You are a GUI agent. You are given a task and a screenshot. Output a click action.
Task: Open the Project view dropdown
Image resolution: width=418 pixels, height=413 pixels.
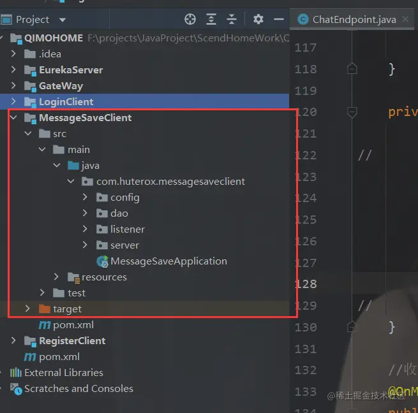63,20
